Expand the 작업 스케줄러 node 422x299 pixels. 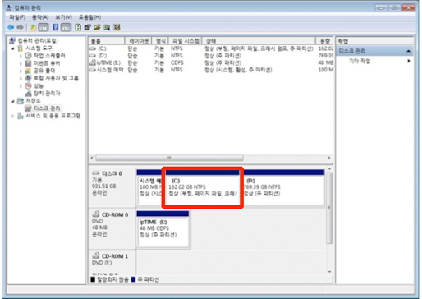coord(21,56)
